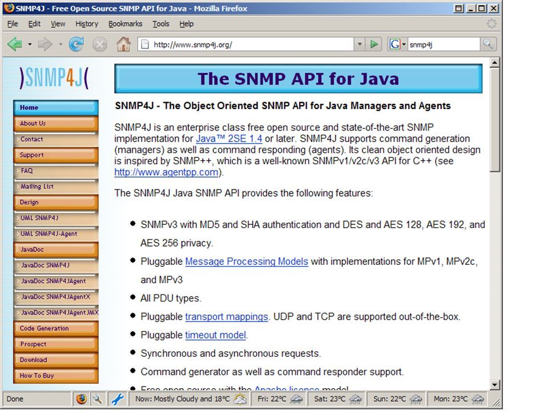Click the Friday rain weather icon
The height and width of the screenshot is (411, 548).
[x=296, y=399]
